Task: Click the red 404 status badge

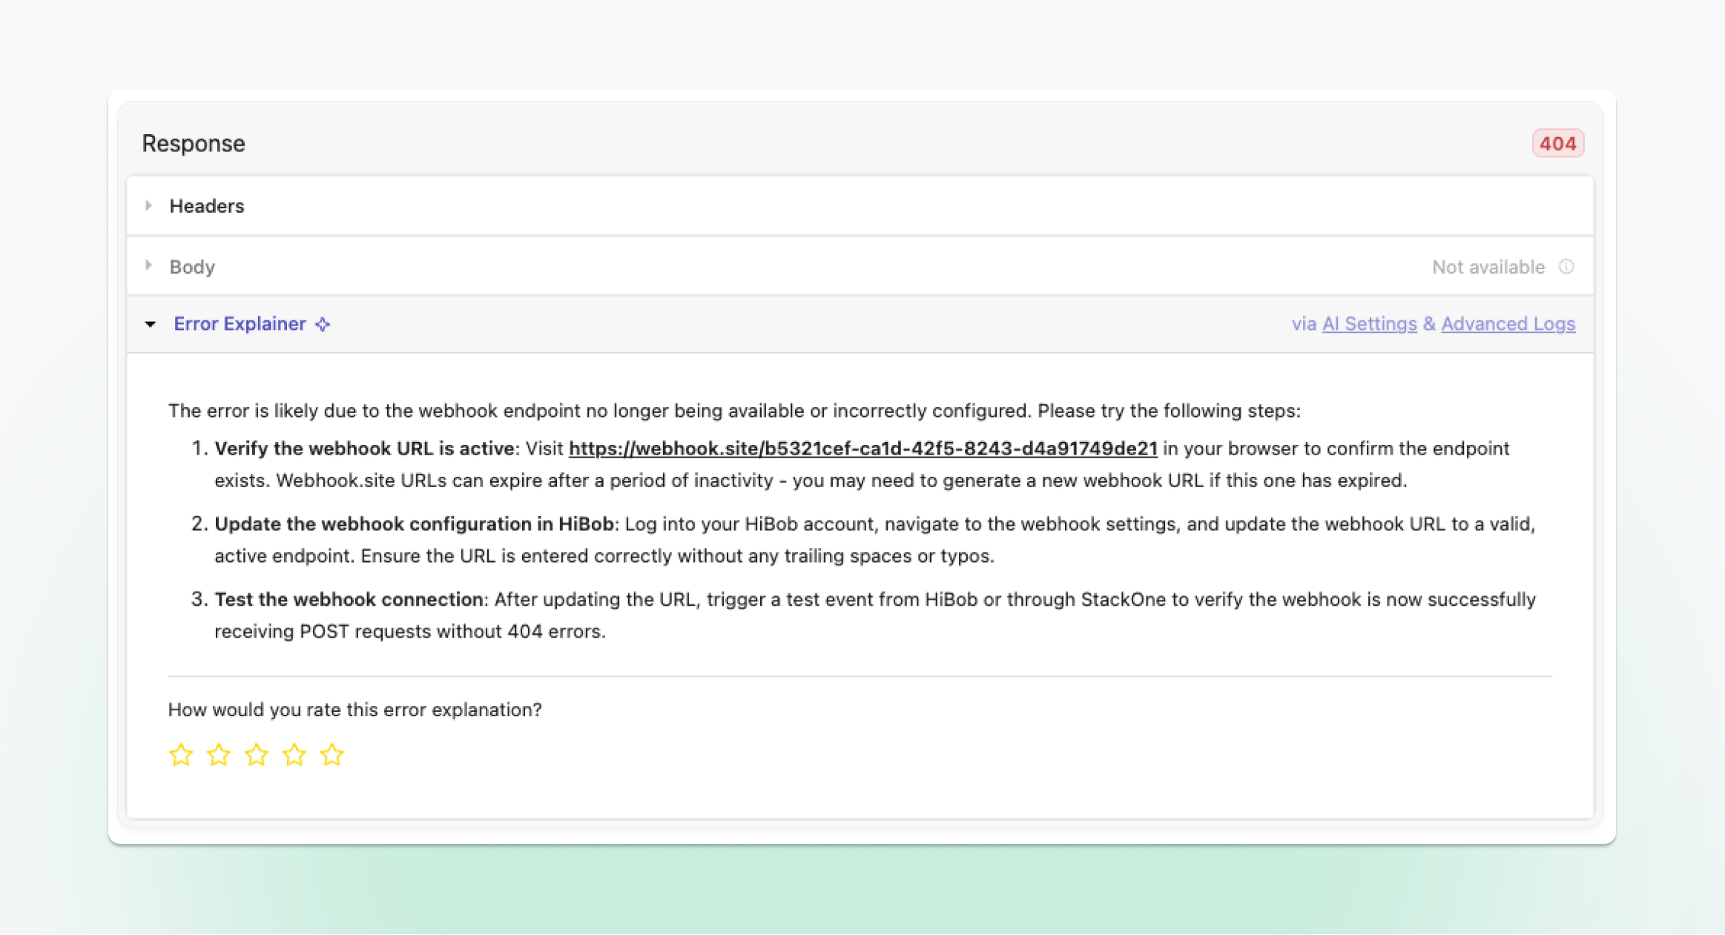Action: pyautogui.click(x=1557, y=143)
